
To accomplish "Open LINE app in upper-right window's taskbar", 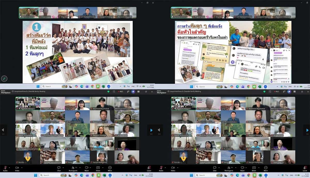I will pos(254,87).
